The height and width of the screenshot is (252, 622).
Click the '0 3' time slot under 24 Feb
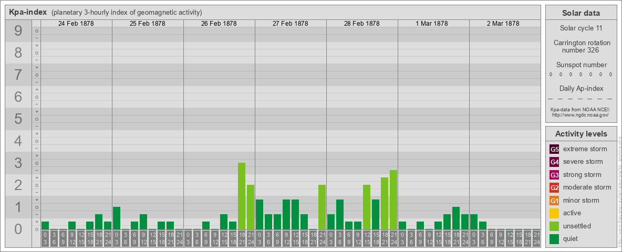tap(45, 238)
